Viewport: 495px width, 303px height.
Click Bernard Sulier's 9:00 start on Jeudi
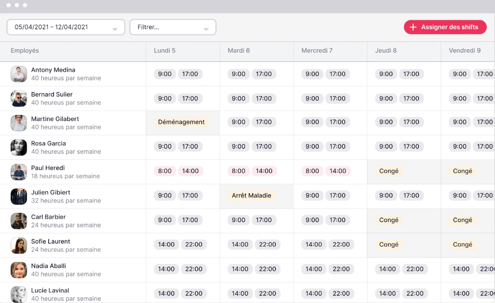[386, 98]
